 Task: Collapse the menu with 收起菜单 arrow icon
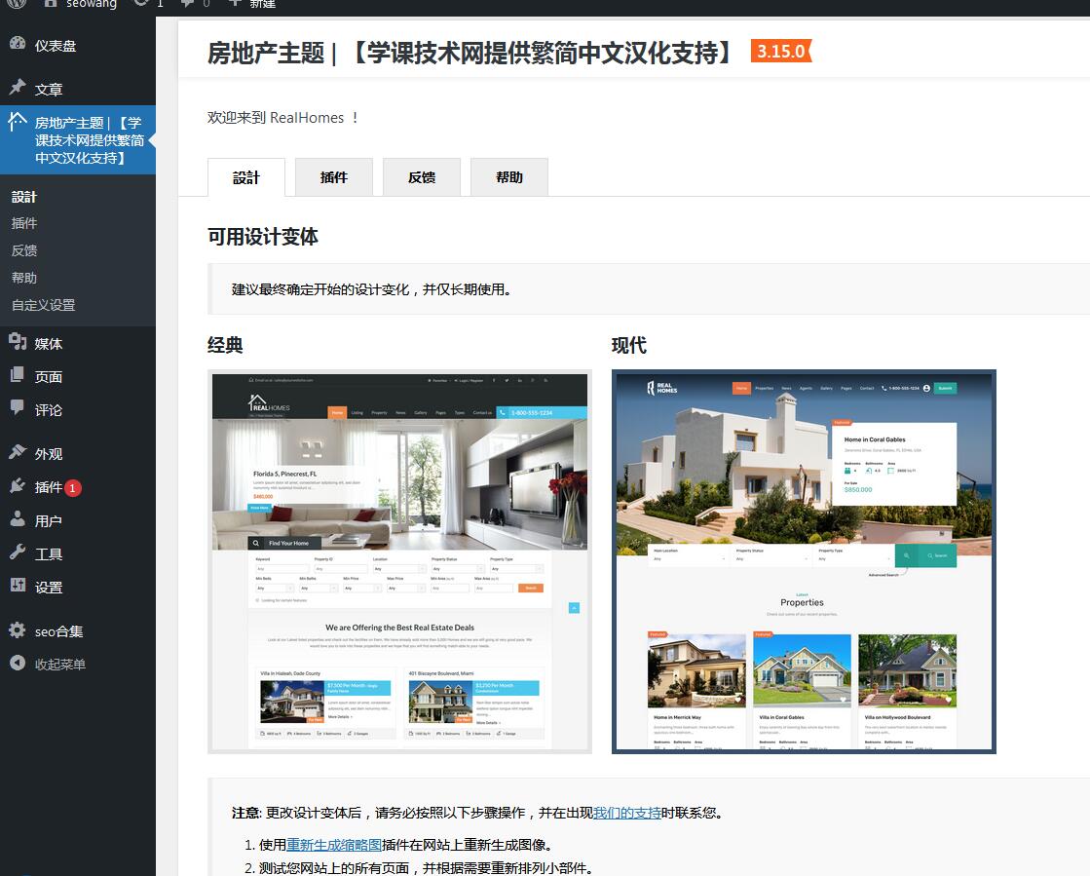[x=18, y=664]
